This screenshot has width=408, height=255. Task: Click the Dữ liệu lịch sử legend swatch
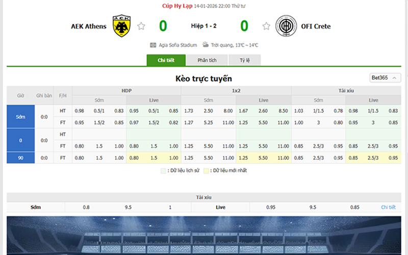(163, 171)
